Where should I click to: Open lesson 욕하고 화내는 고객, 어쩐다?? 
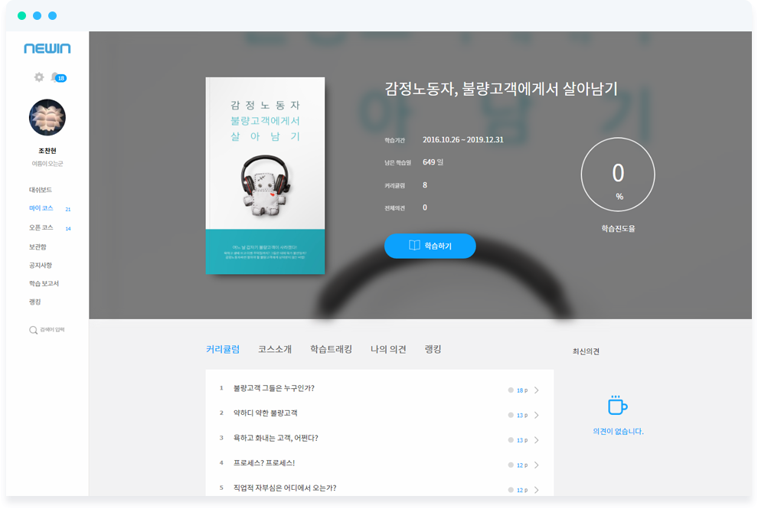click(276, 439)
